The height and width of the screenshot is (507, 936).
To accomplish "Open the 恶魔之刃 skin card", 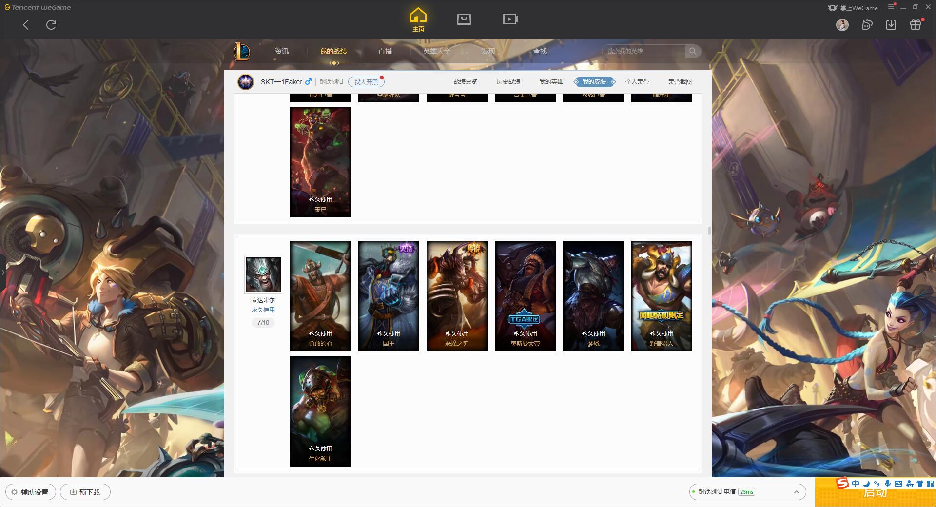I will pos(457,296).
